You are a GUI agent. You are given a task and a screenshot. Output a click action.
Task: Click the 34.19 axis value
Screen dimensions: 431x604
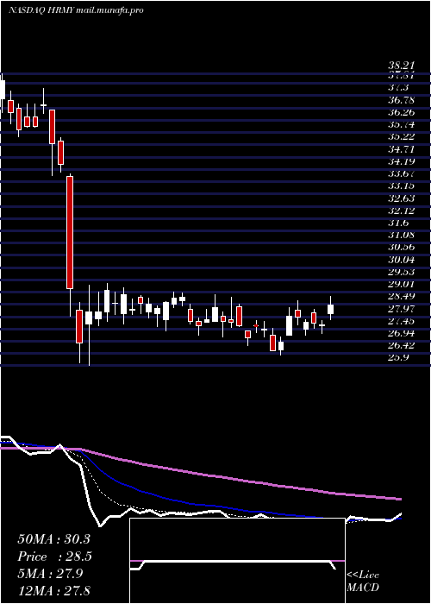[x=401, y=161]
